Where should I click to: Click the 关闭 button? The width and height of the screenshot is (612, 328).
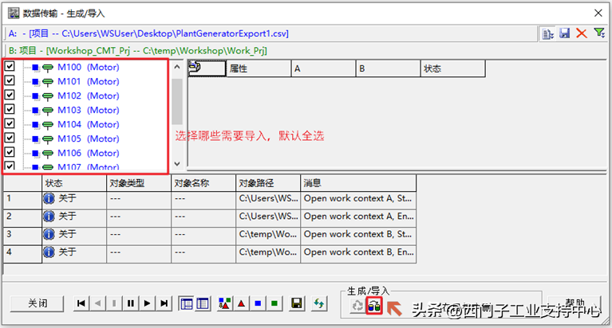click(x=38, y=303)
